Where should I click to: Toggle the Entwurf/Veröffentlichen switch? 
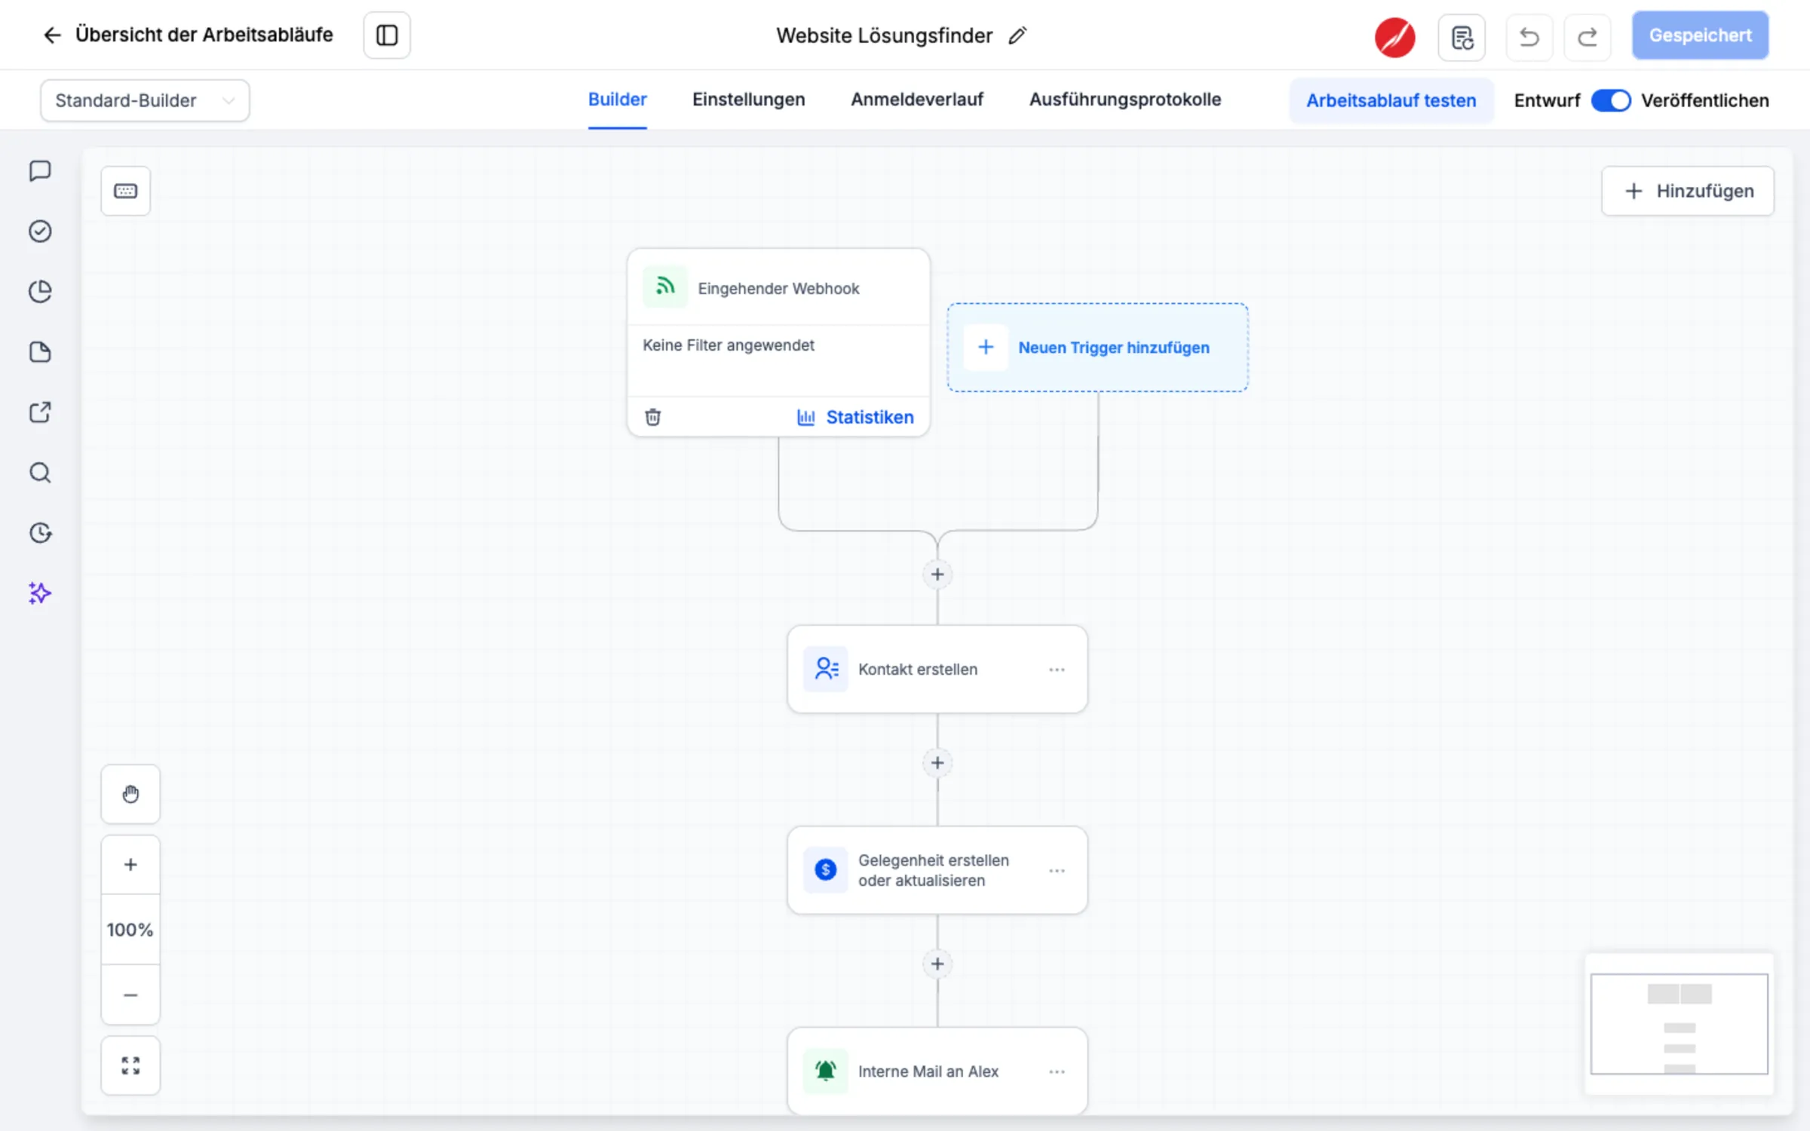1611,100
